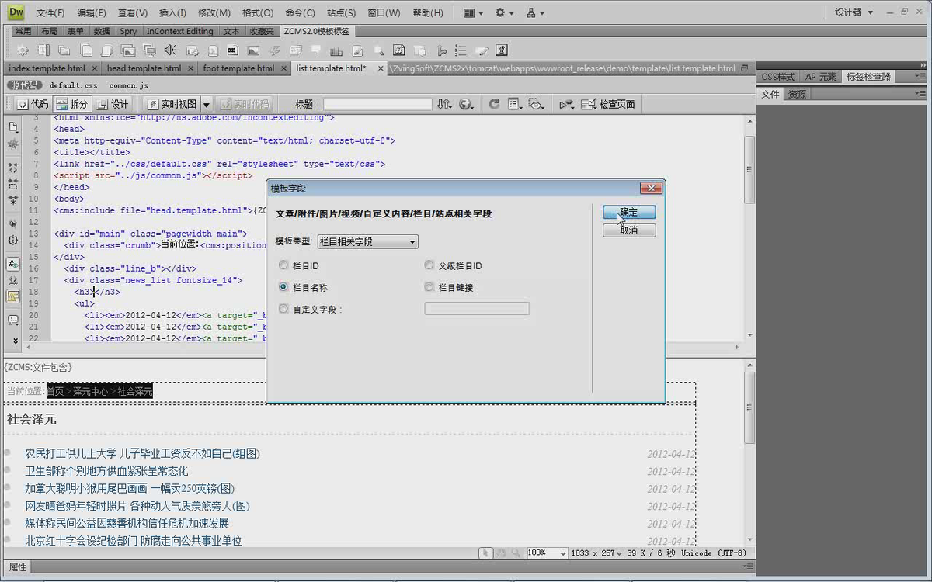This screenshot has height=582, width=932.
Task: Click the refresh design view icon
Action: pos(494,103)
